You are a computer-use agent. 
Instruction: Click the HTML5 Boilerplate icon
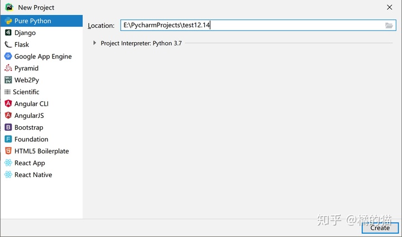pyautogui.click(x=8, y=151)
